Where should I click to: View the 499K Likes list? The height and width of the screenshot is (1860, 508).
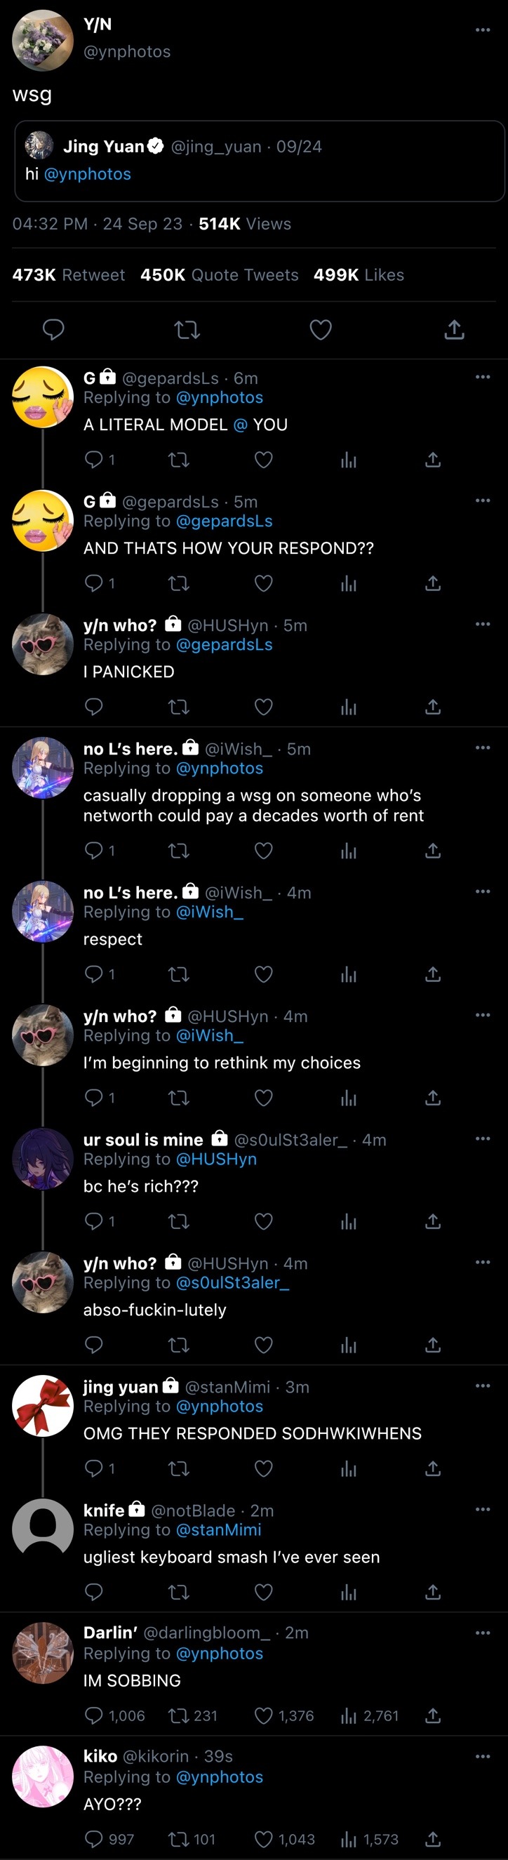[359, 275]
